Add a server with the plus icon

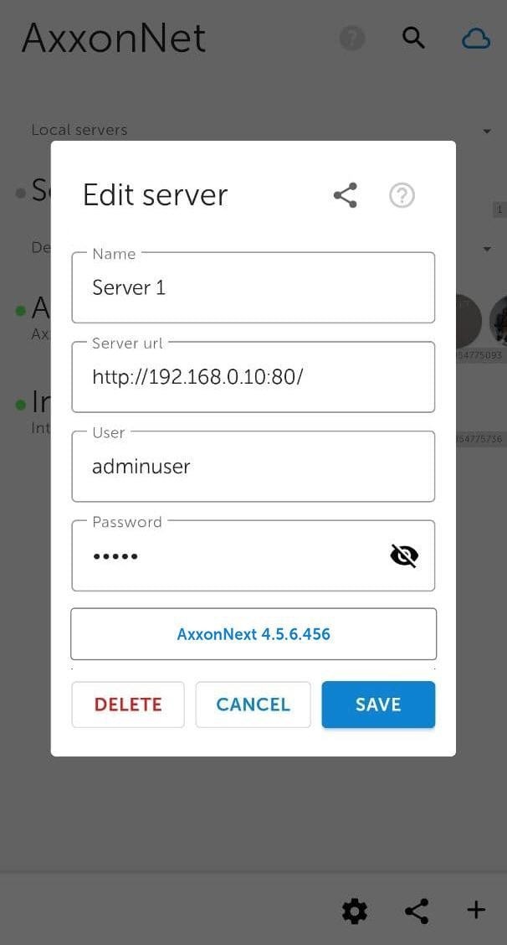click(476, 910)
